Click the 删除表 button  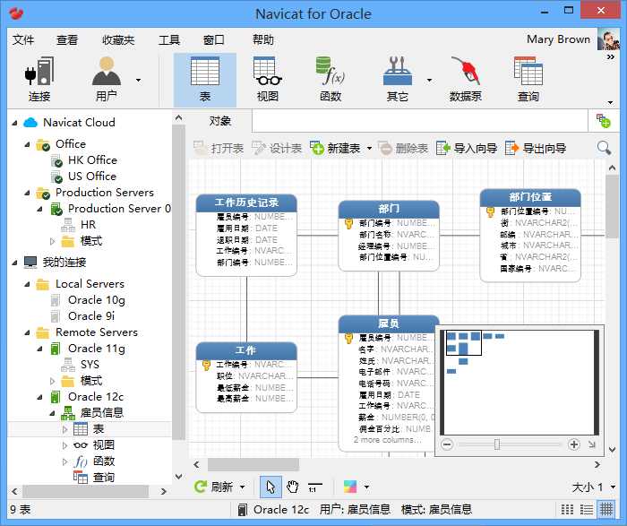point(403,149)
